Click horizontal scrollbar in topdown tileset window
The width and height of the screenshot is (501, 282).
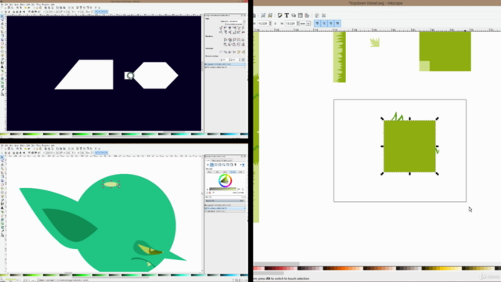(276, 264)
